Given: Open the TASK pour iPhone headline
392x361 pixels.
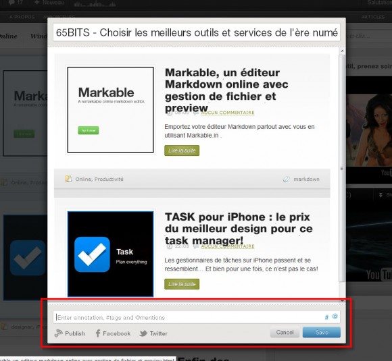Looking at the screenshot, I should [239, 229].
